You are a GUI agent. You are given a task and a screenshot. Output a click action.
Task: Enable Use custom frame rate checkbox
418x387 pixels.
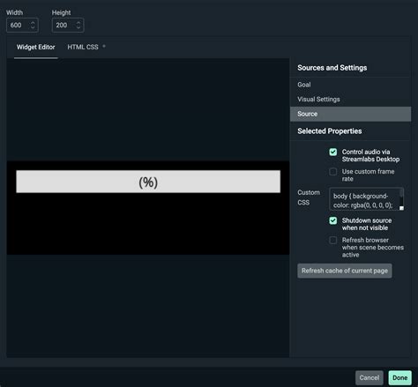pos(333,171)
